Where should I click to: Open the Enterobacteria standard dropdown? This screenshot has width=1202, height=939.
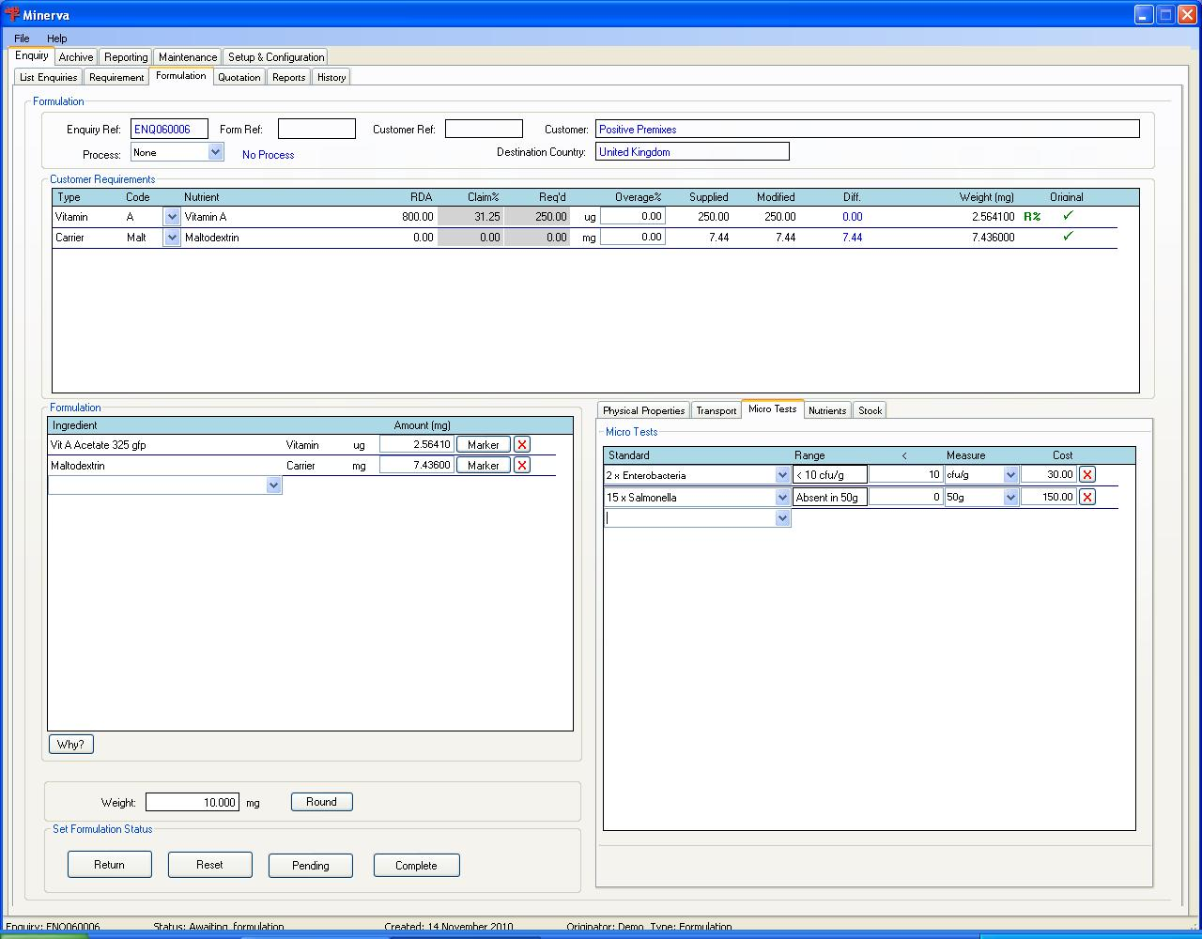[782, 475]
